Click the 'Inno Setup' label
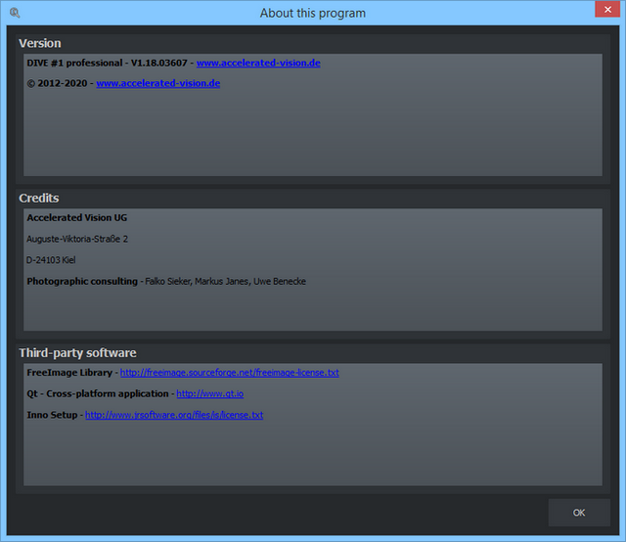The image size is (626, 542). (x=52, y=415)
